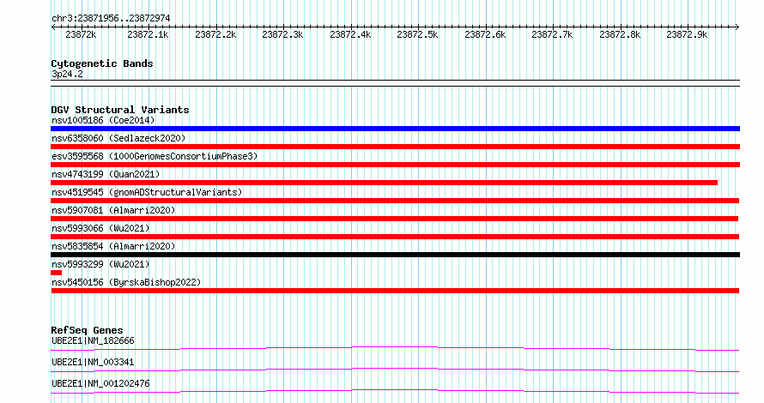The image size is (764, 403).
Task: Click the magenta UBE2E1|NM_182666 intron line
Action: (395, 348)
